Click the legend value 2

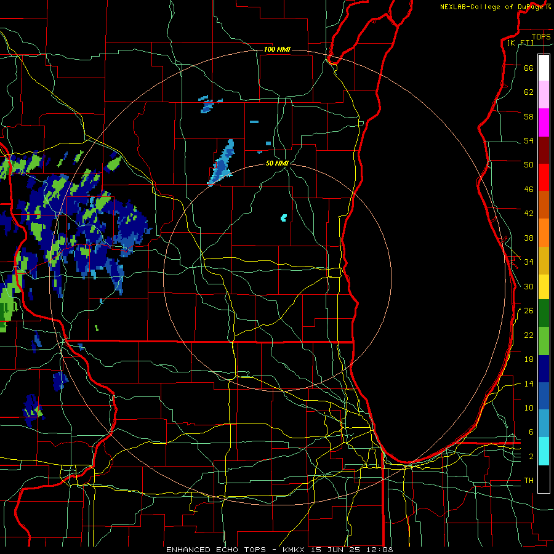coord(531,457)
